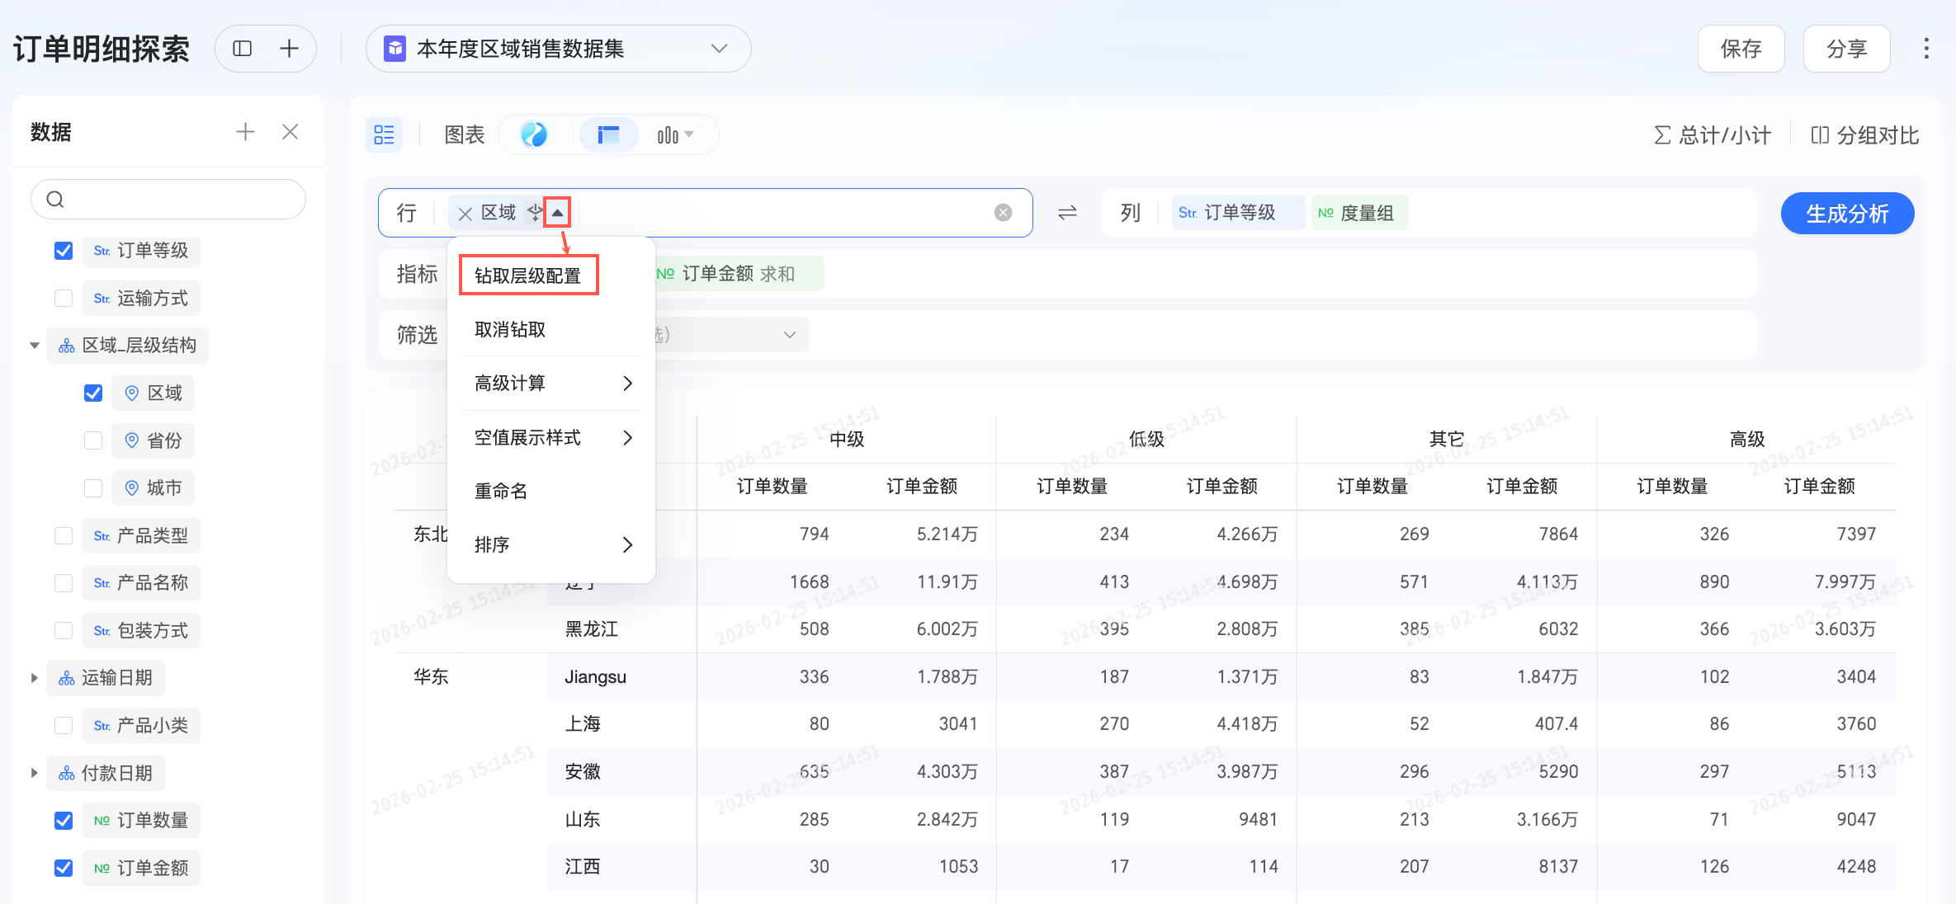The width and height of the screenshot is (1956, 904).
Task: Close the 数据 panel with X icon
Action: click(x=290, y=132)
